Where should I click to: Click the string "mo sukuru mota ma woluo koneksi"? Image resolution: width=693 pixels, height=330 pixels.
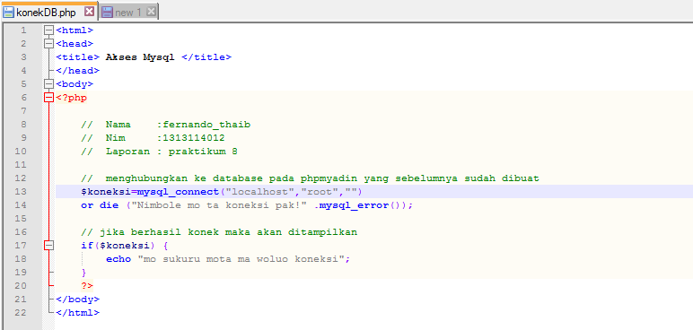coord(241,259)
